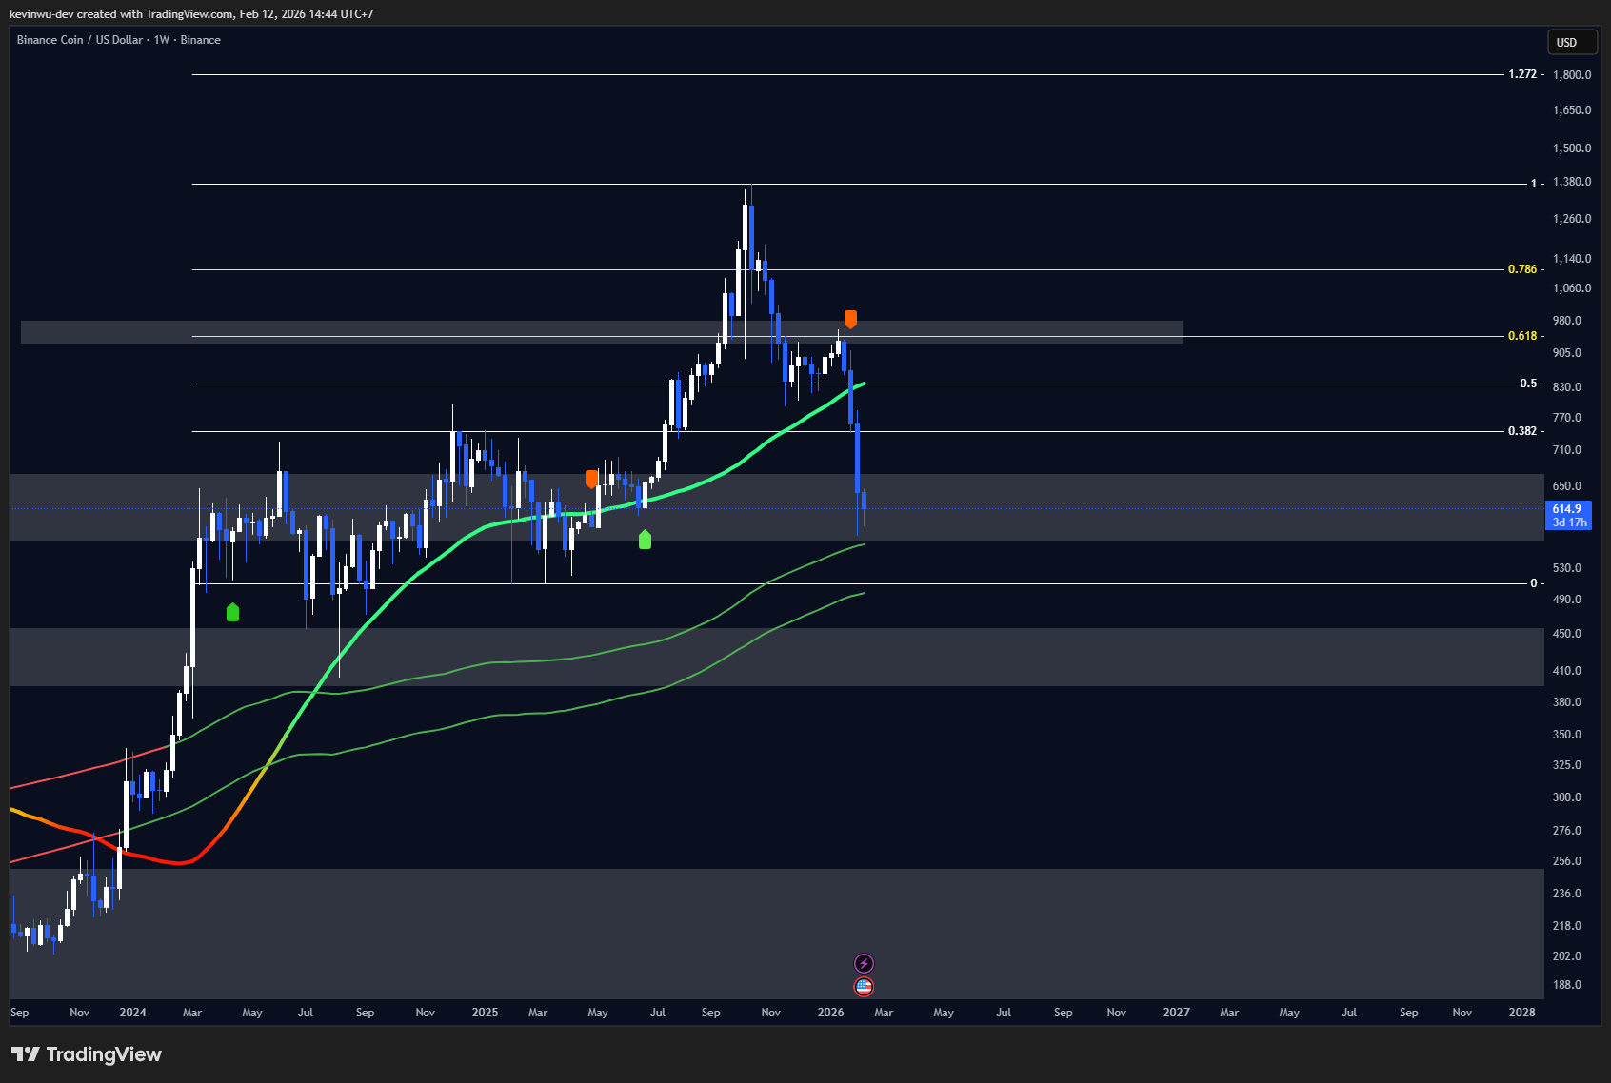Click the purple lightning event icon
This screenshot has width=1611, height=1083.
tap(864, 963)
